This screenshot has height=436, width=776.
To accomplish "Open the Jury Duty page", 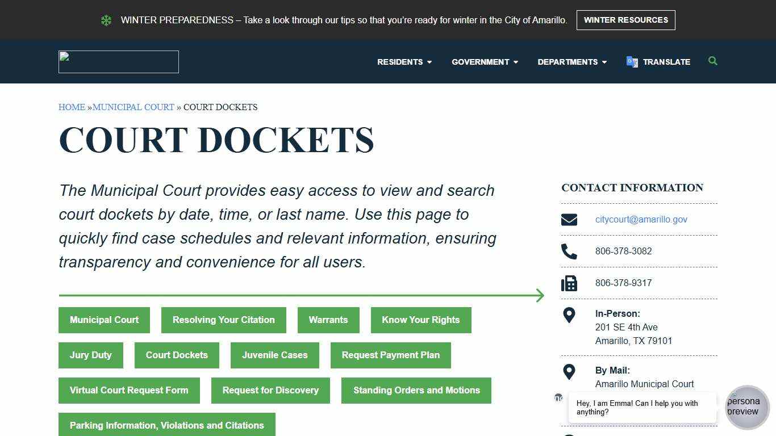I will point(90,355).
